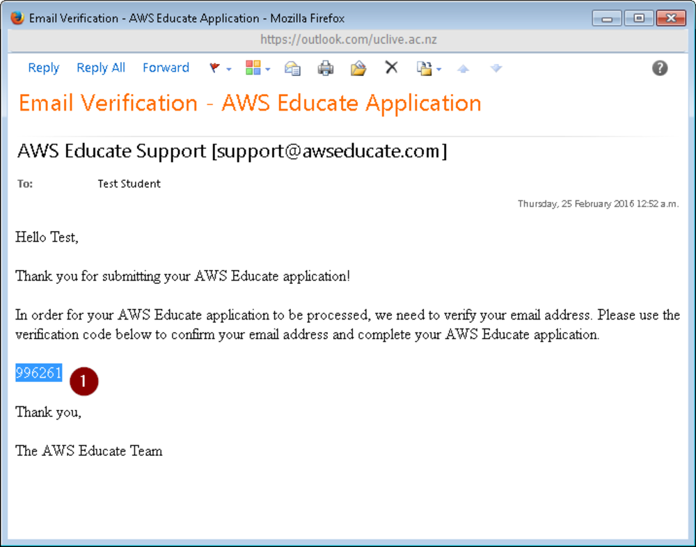Expand the categories dropdown arrow
The width and height of the screenshot is (696, 547).
[268, 70]
